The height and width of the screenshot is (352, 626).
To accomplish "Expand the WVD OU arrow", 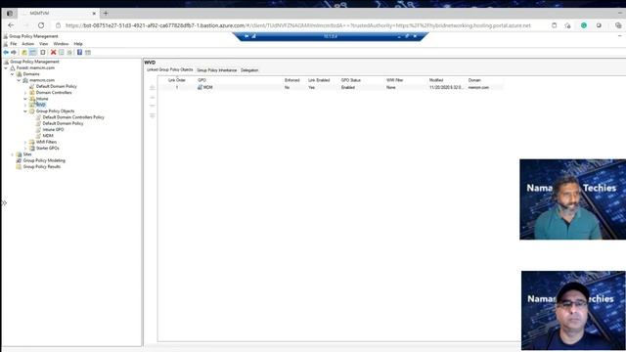I will (x=25, y=106).
